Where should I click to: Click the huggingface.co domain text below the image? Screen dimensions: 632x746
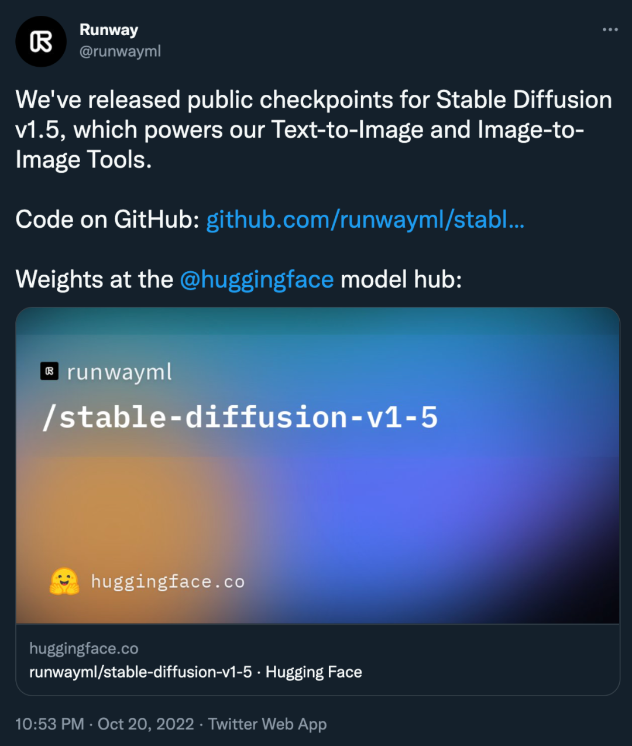coord(84,648)
